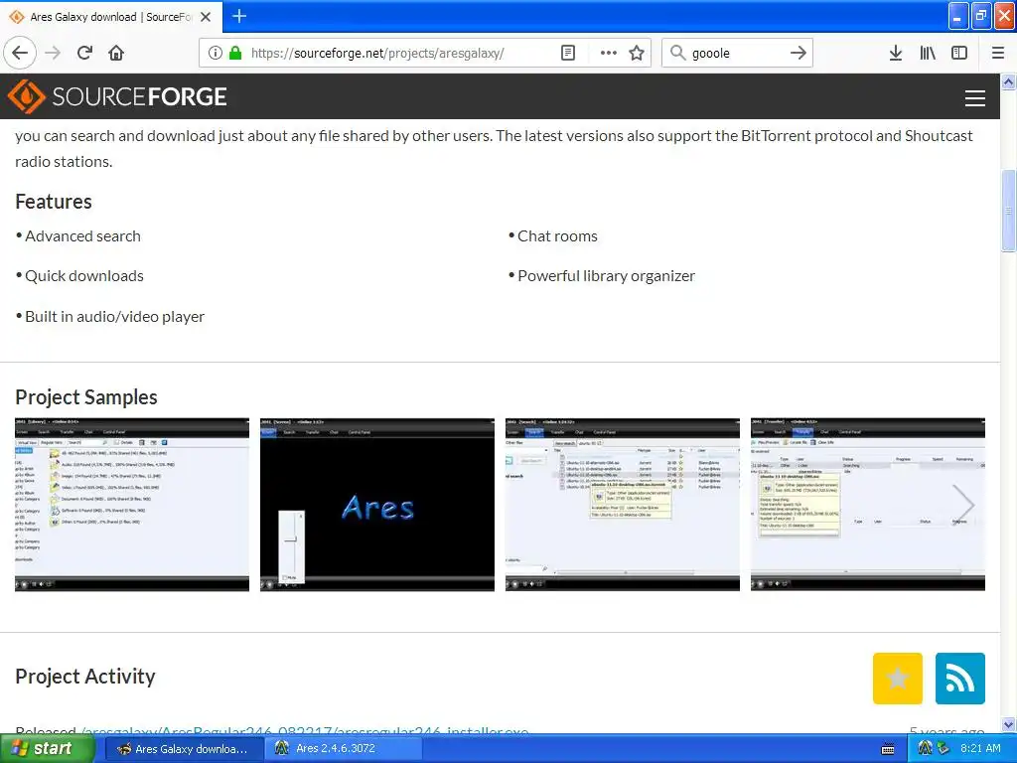Click the search box containing gooole

[x=736, y=53]
